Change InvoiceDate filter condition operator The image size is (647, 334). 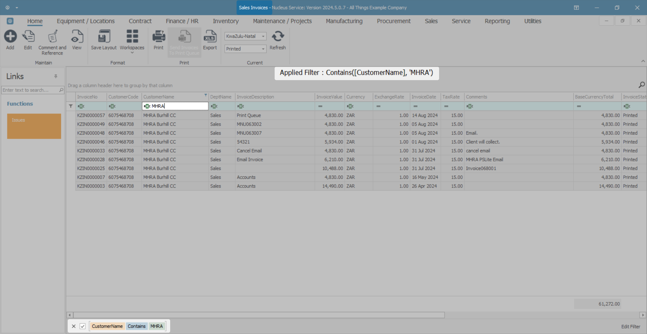click(x=415, y=106)
